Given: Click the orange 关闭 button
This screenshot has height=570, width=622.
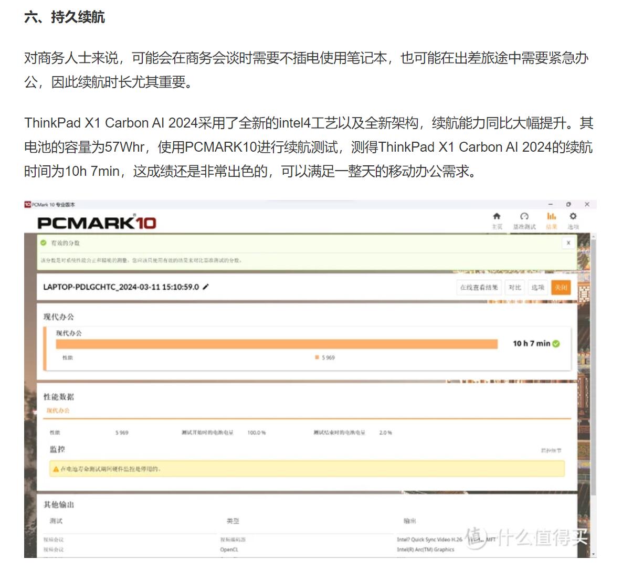Looking at the screenshot, I should (x=561, y=287).
